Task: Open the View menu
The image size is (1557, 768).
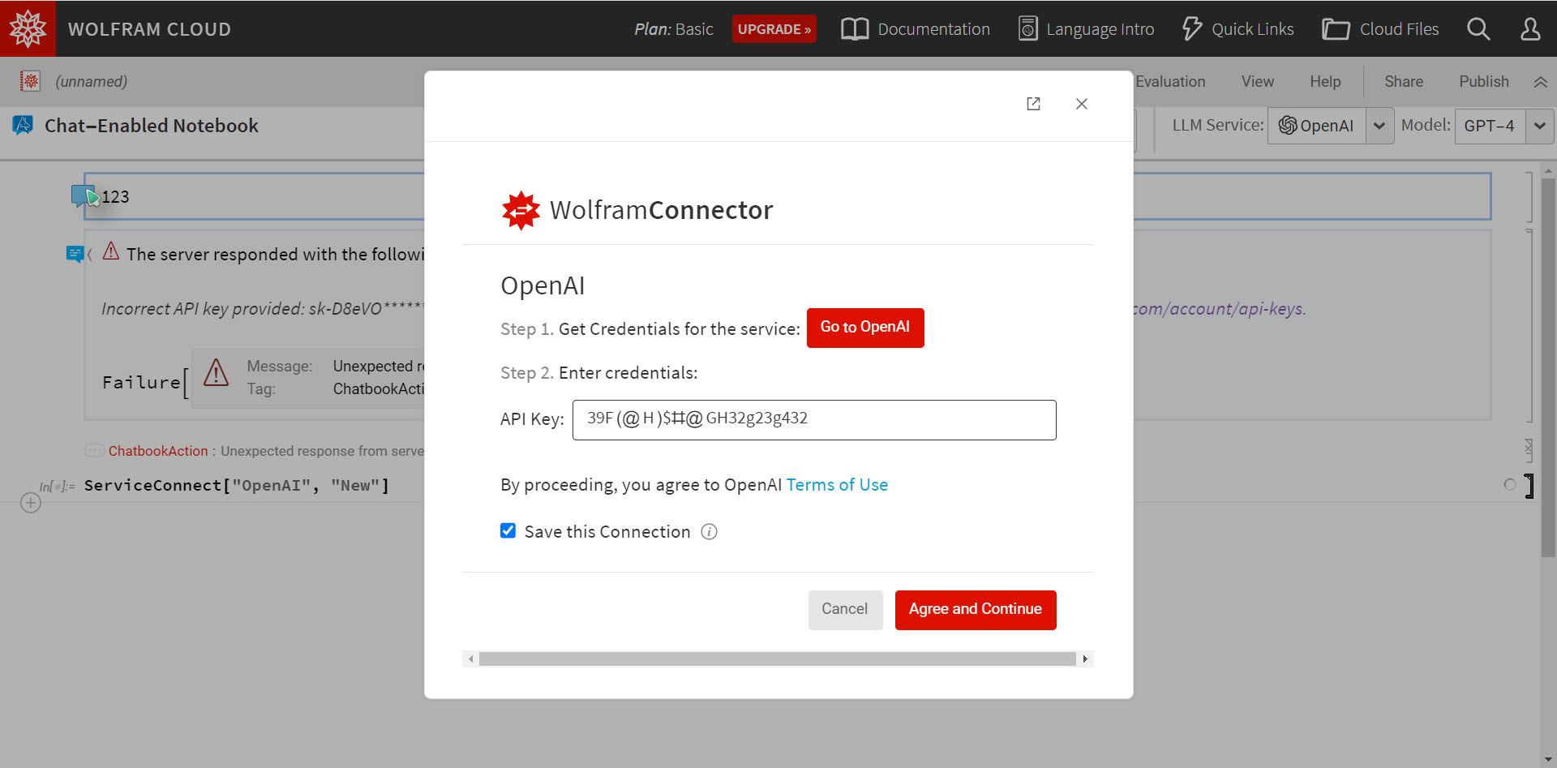Action: [1257, 82]
